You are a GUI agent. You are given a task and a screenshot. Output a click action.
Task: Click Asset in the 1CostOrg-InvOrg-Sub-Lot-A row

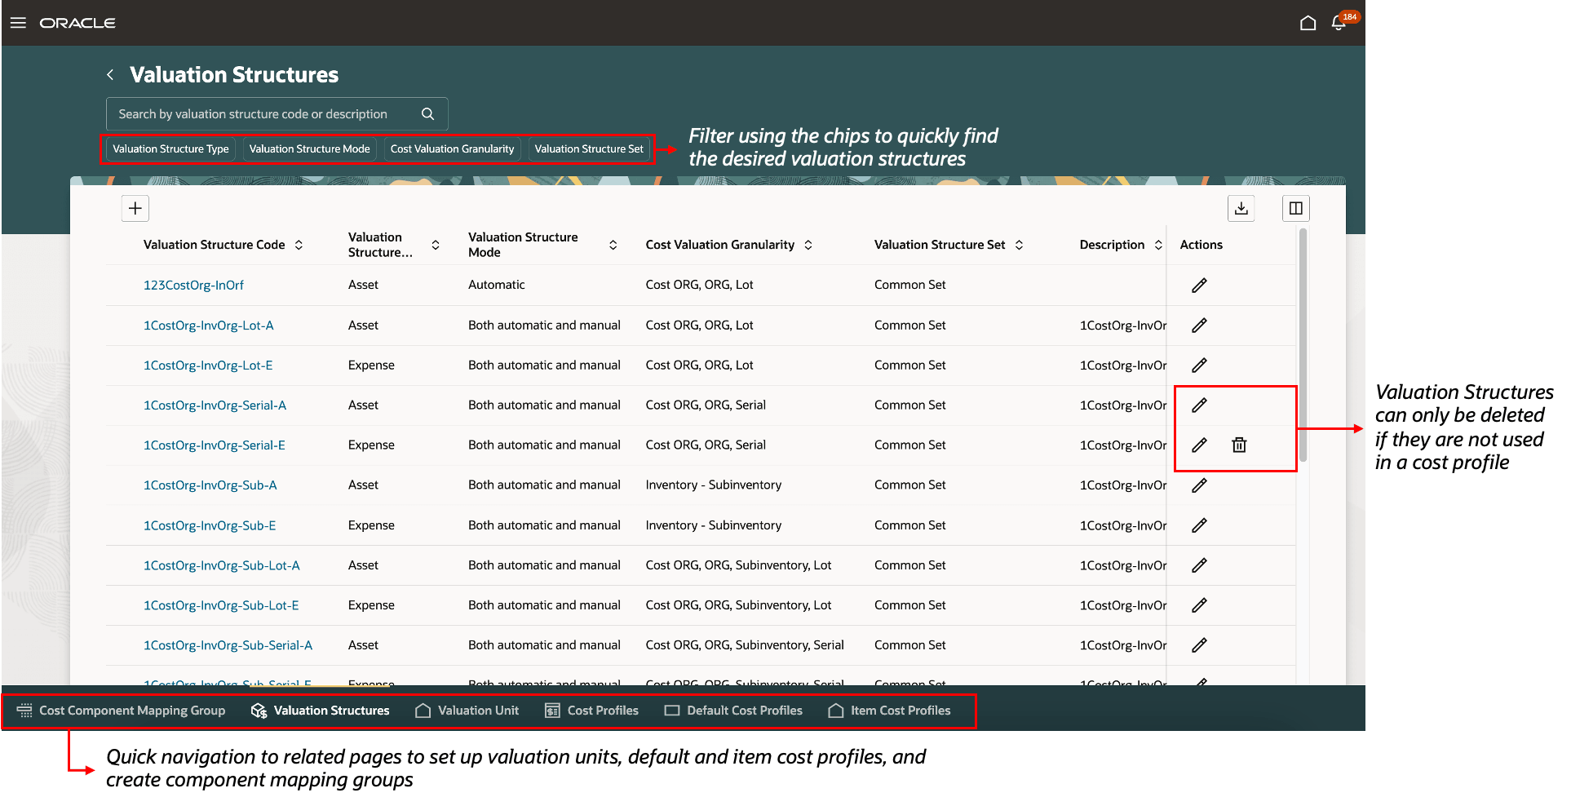click(x=363, y=565)
